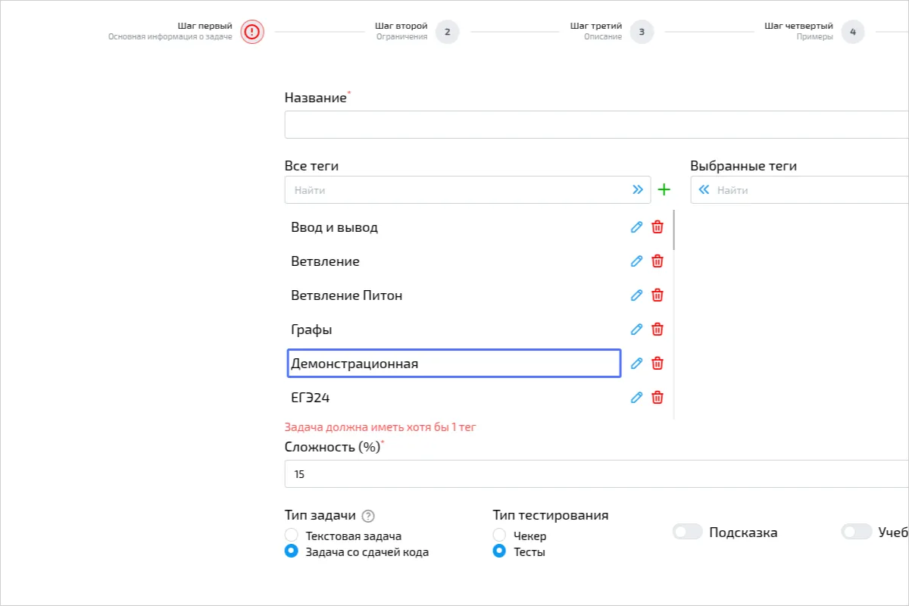Go to step 2 'Ограничения'
909x606 pixels.
(447, 32)
